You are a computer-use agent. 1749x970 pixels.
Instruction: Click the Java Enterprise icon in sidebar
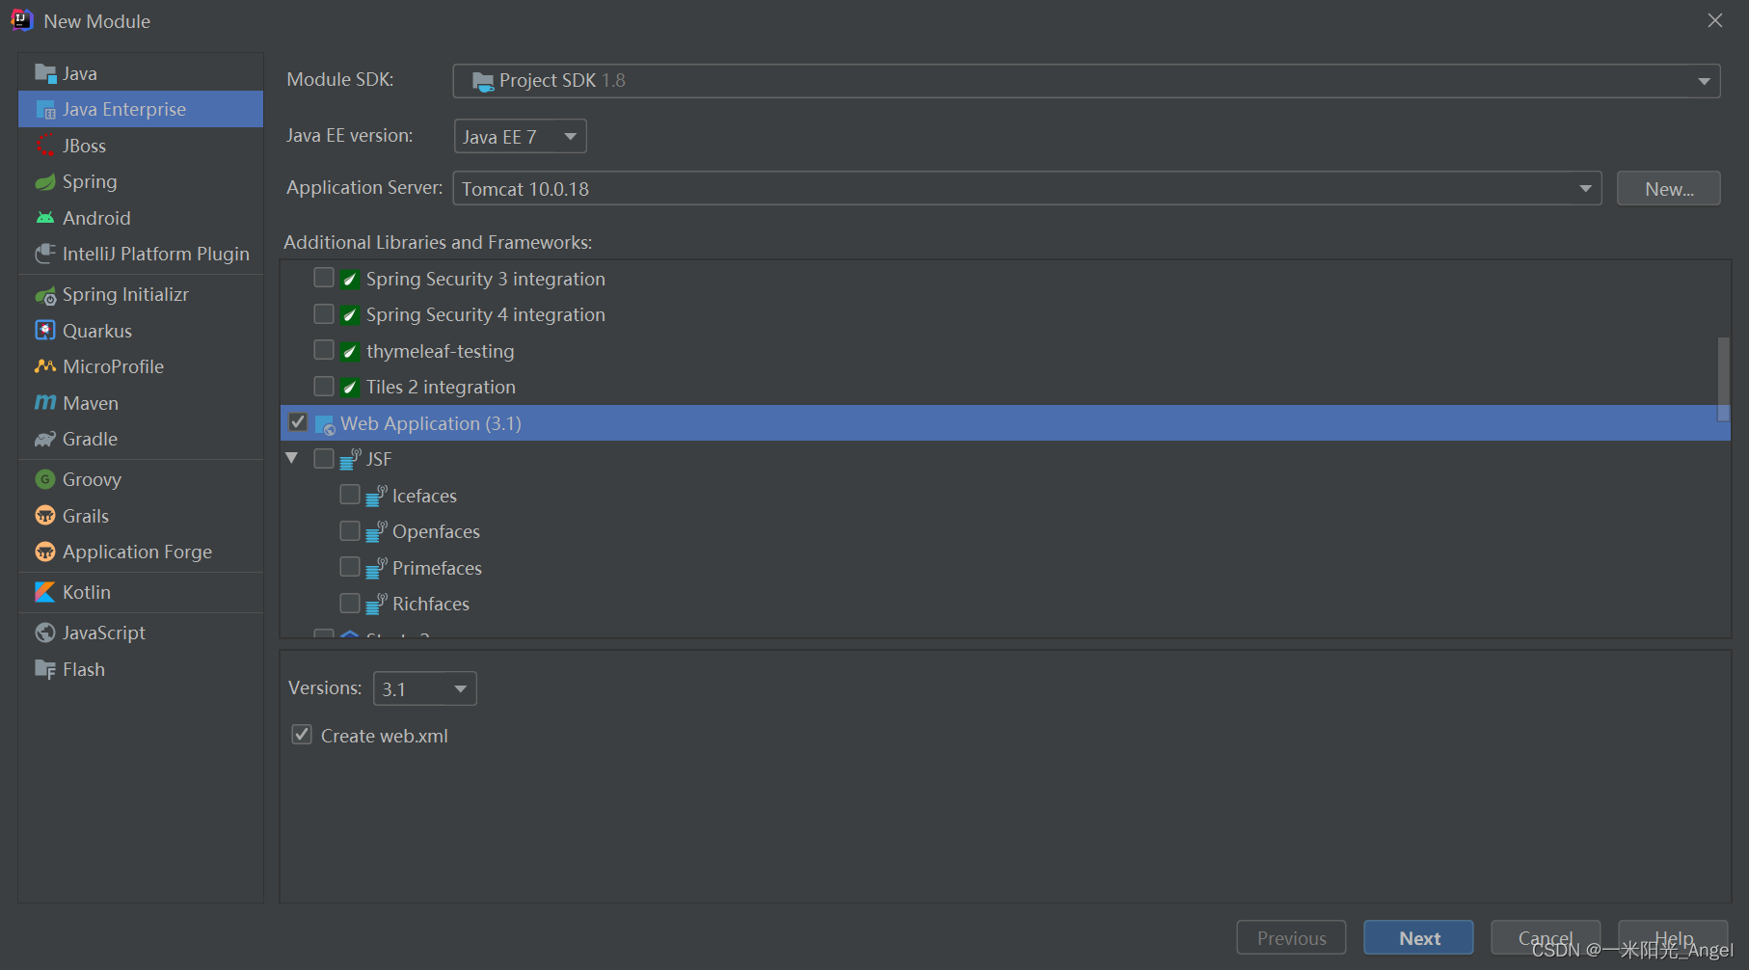[45, 110]
